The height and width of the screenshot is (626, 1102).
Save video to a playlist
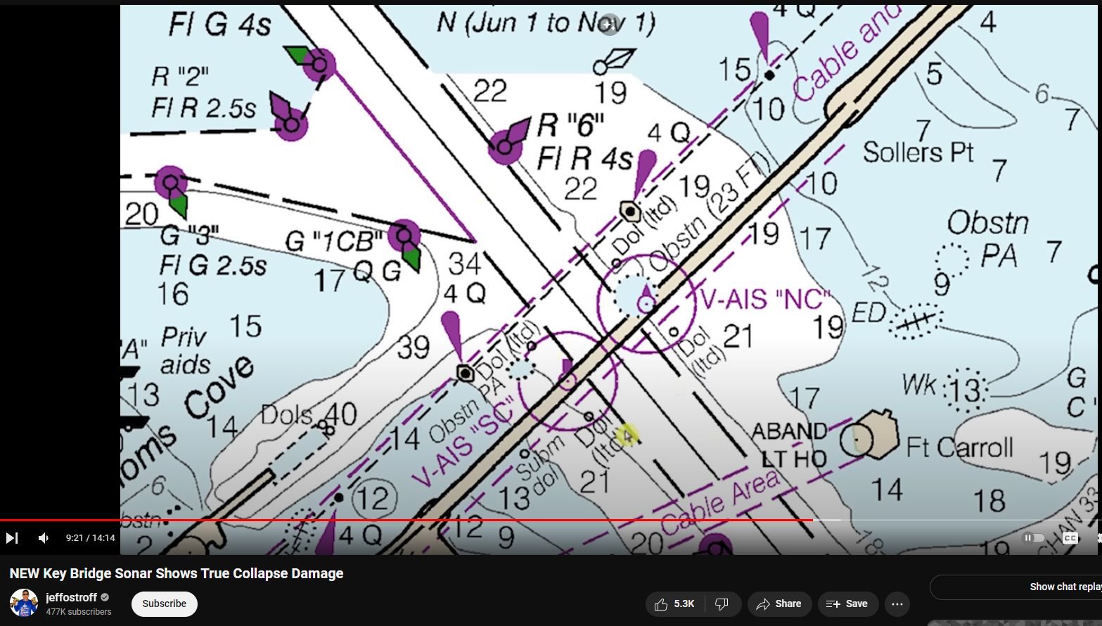(847, 604)
